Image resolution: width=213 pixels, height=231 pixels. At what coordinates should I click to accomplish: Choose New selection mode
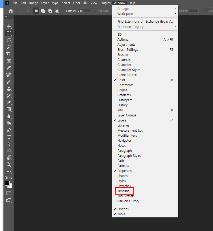pyautogui.click(x=36, y=11)
